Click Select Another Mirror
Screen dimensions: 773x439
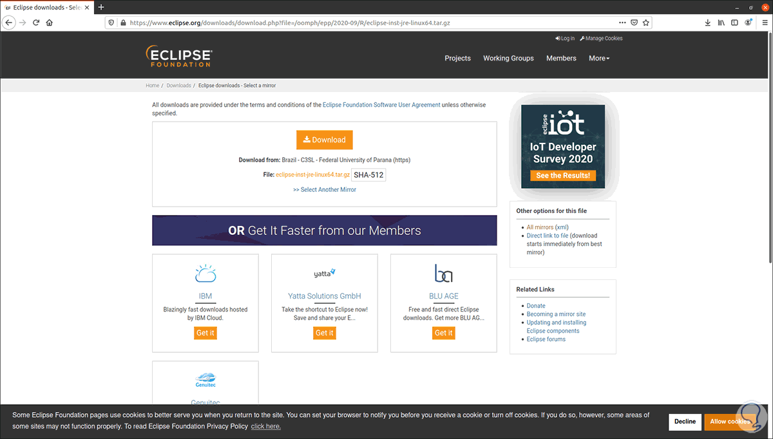tap(325, 190)
